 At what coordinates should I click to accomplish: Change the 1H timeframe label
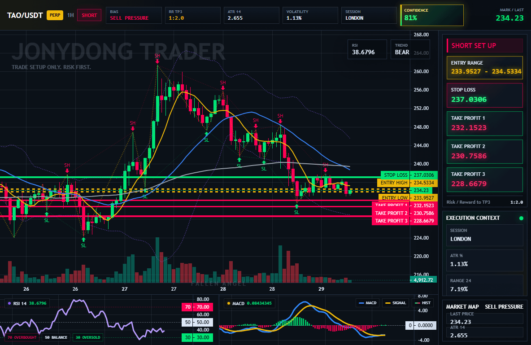(x=70, y=15)
